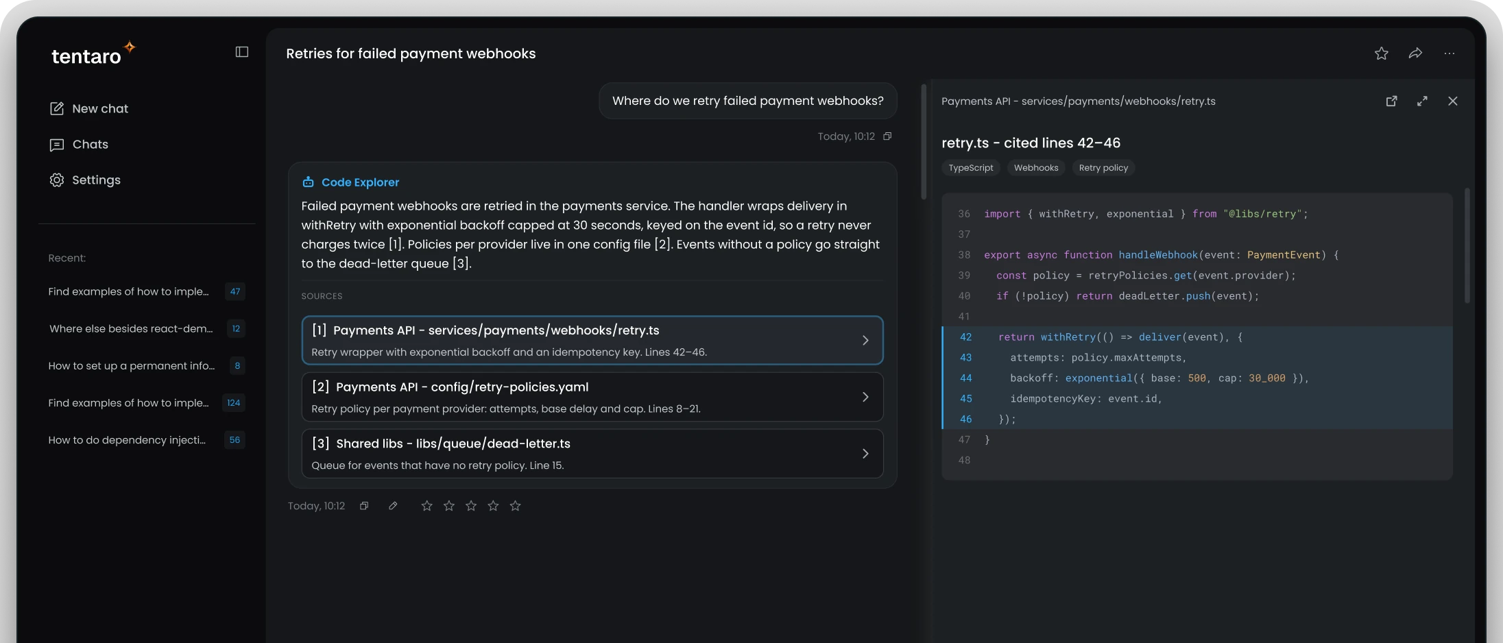Rate the answer two stars

449,506
